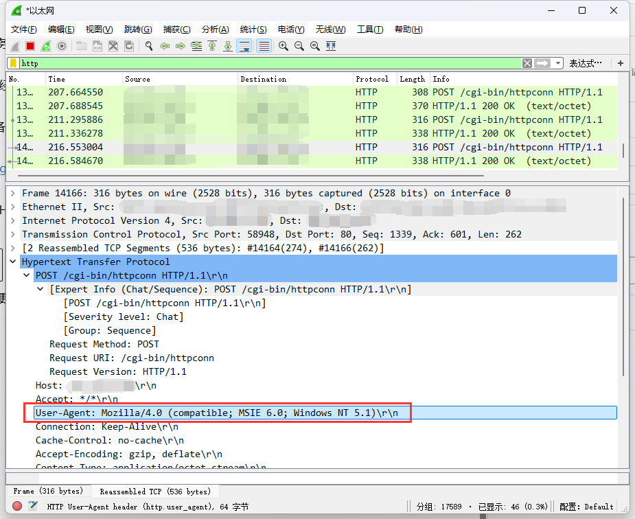Zoom in on packet text
The image size is (635, 519).
(283, 46)
